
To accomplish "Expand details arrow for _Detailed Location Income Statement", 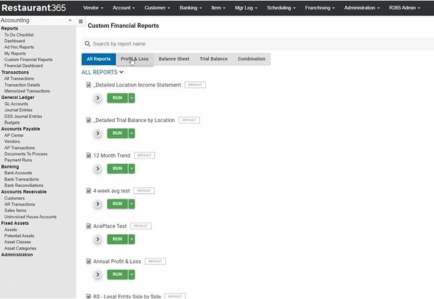I will point(98,98).
